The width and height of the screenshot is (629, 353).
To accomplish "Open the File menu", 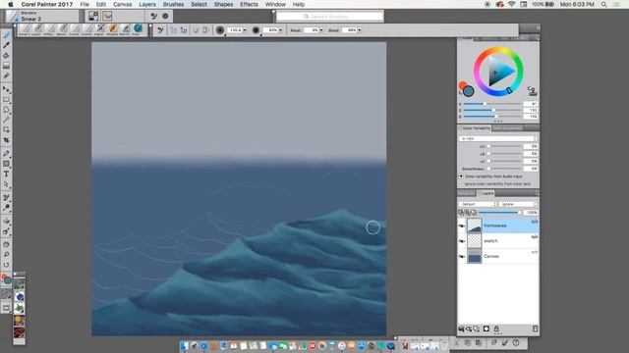I will 85,4.
